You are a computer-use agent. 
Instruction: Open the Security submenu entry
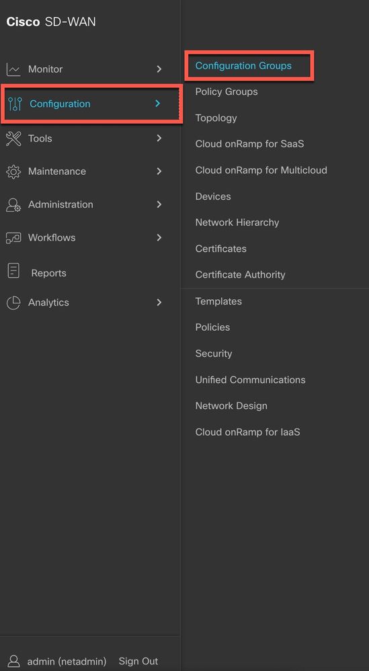tap(214, 354)
